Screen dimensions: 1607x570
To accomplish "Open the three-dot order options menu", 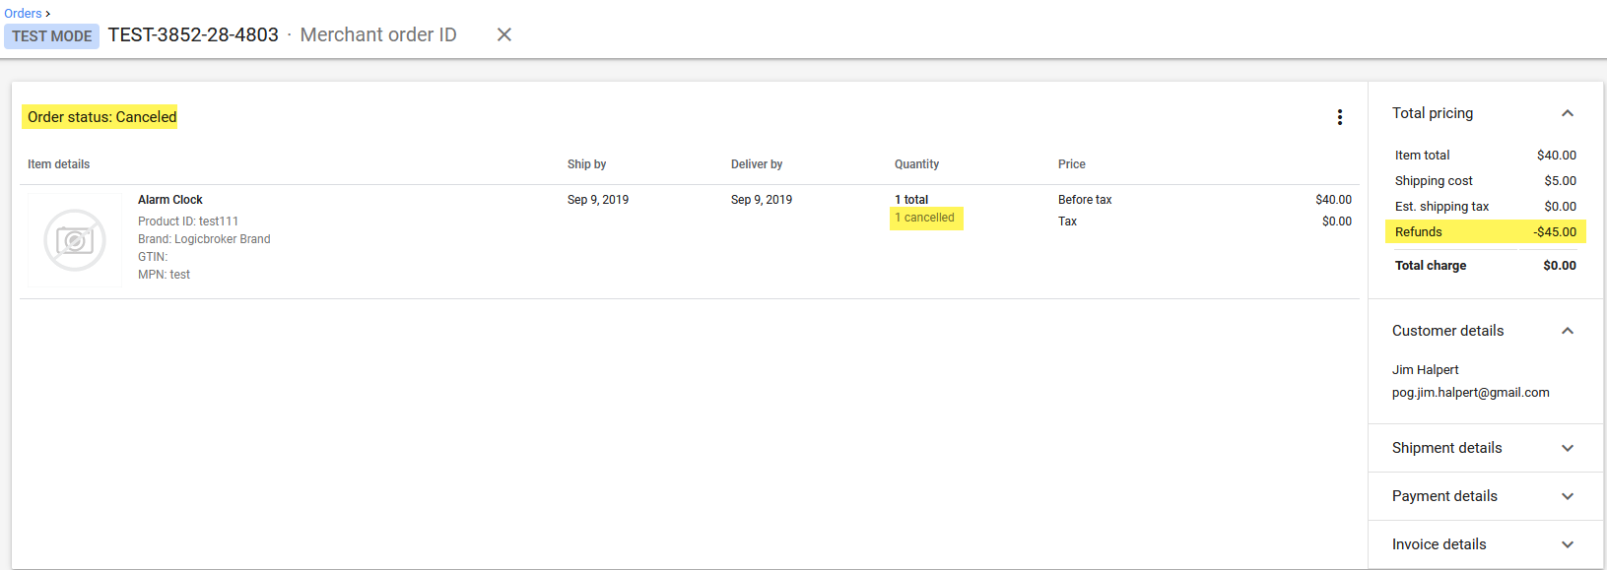I will coord(1339,117).
